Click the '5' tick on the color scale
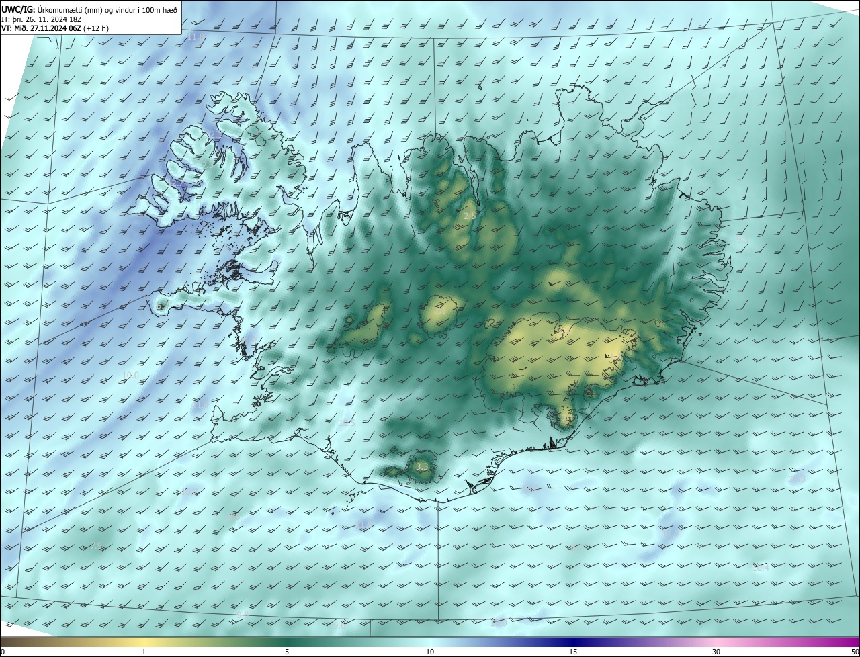The height and width of the screenshot is (657, 860). [x=287, y=652]
